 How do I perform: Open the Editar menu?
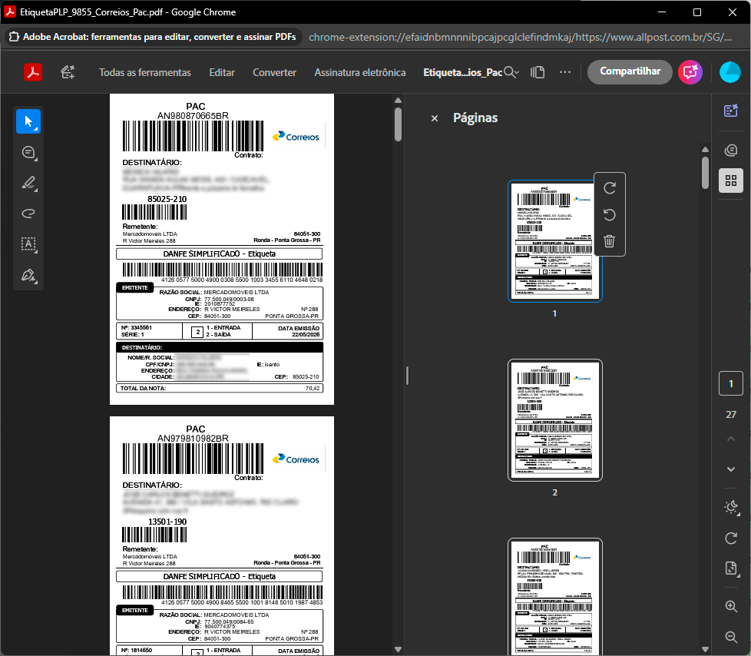(222, 72)
